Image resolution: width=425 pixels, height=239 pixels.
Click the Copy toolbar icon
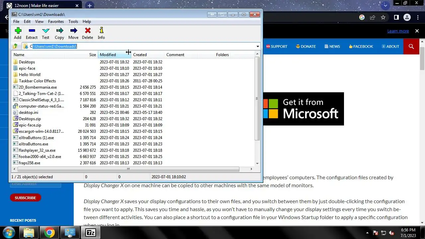point(59,31)
